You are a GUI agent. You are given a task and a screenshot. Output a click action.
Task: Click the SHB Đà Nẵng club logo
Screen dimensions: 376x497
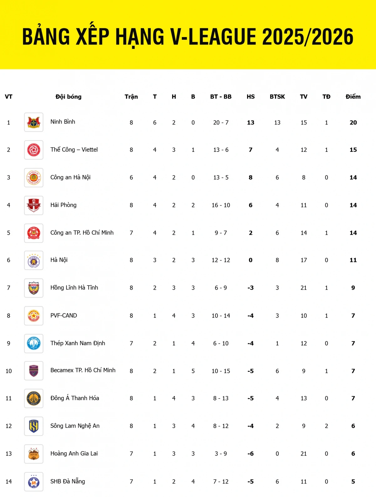point(34,482)
